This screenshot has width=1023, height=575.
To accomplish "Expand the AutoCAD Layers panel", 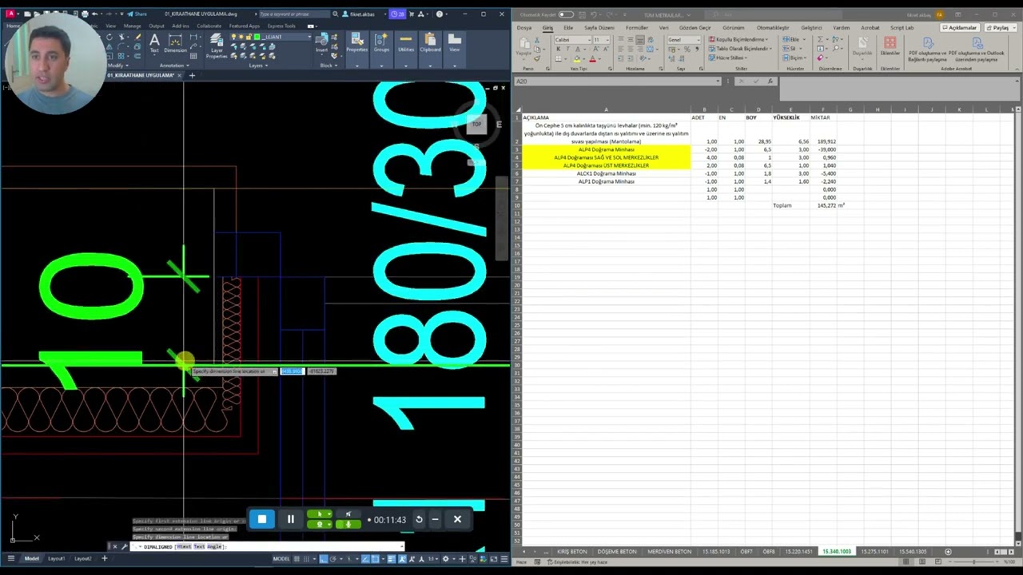I will 257,65.
